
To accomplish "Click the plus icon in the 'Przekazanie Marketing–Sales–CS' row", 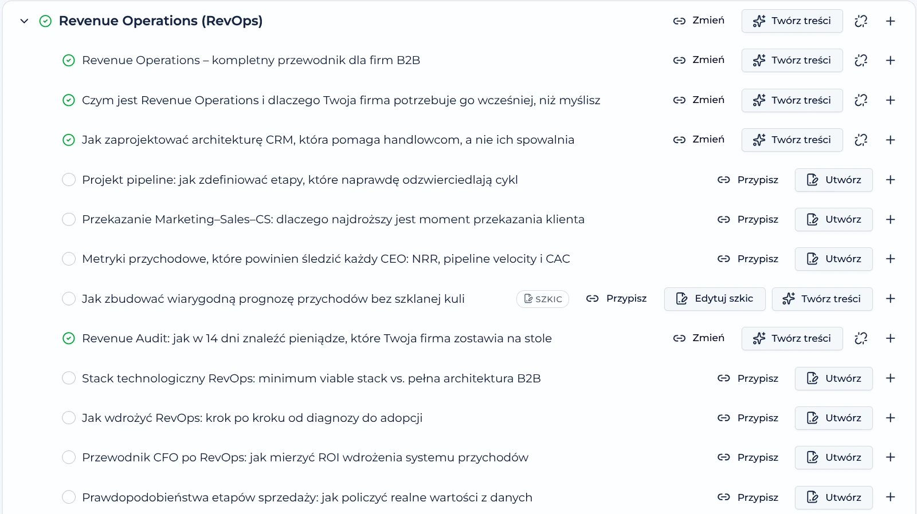I will coord(891,219).
